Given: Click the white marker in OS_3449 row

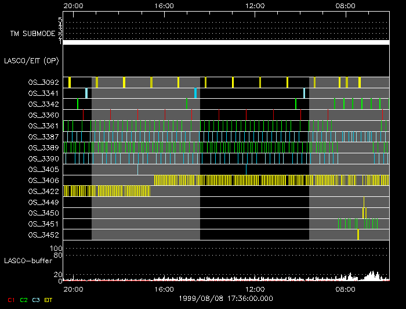Looking at the screenshot, I should 364,202.
